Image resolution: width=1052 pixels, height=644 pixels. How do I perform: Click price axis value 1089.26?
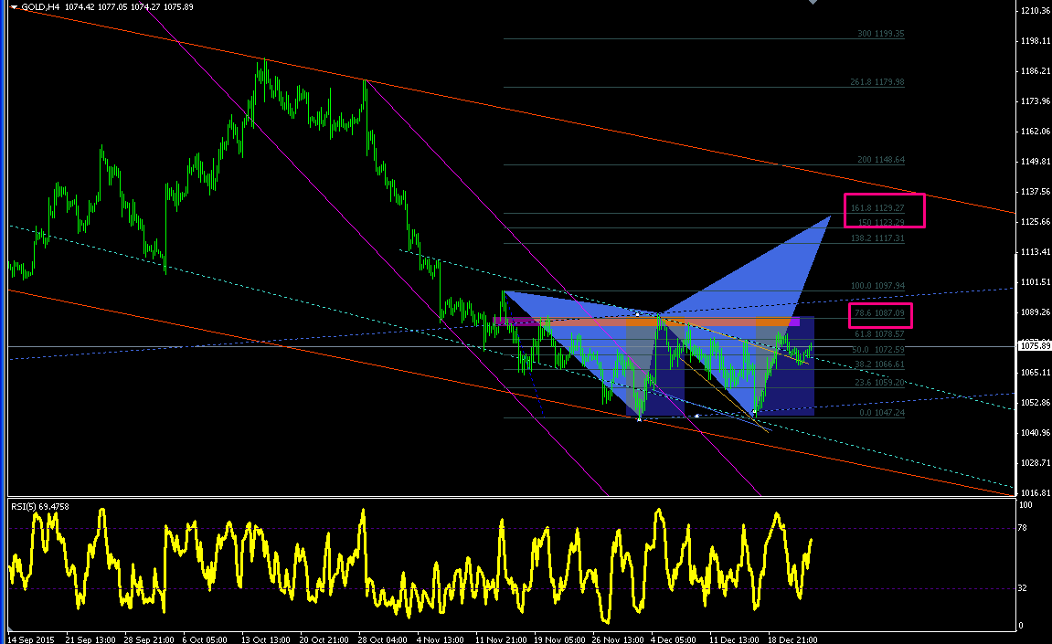(1036, 312)
